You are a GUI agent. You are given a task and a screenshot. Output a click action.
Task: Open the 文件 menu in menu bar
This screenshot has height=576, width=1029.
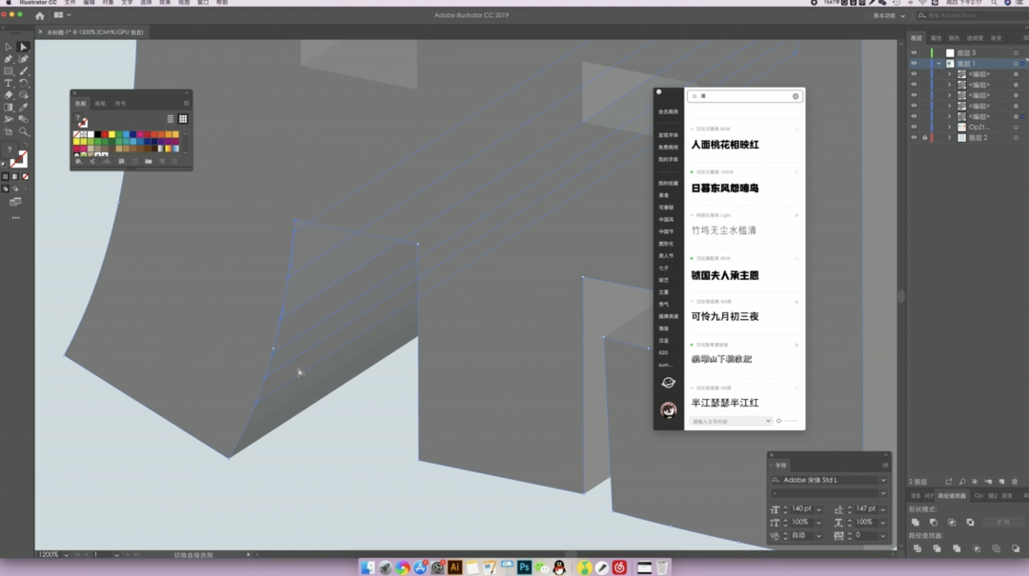coord(71,3)
